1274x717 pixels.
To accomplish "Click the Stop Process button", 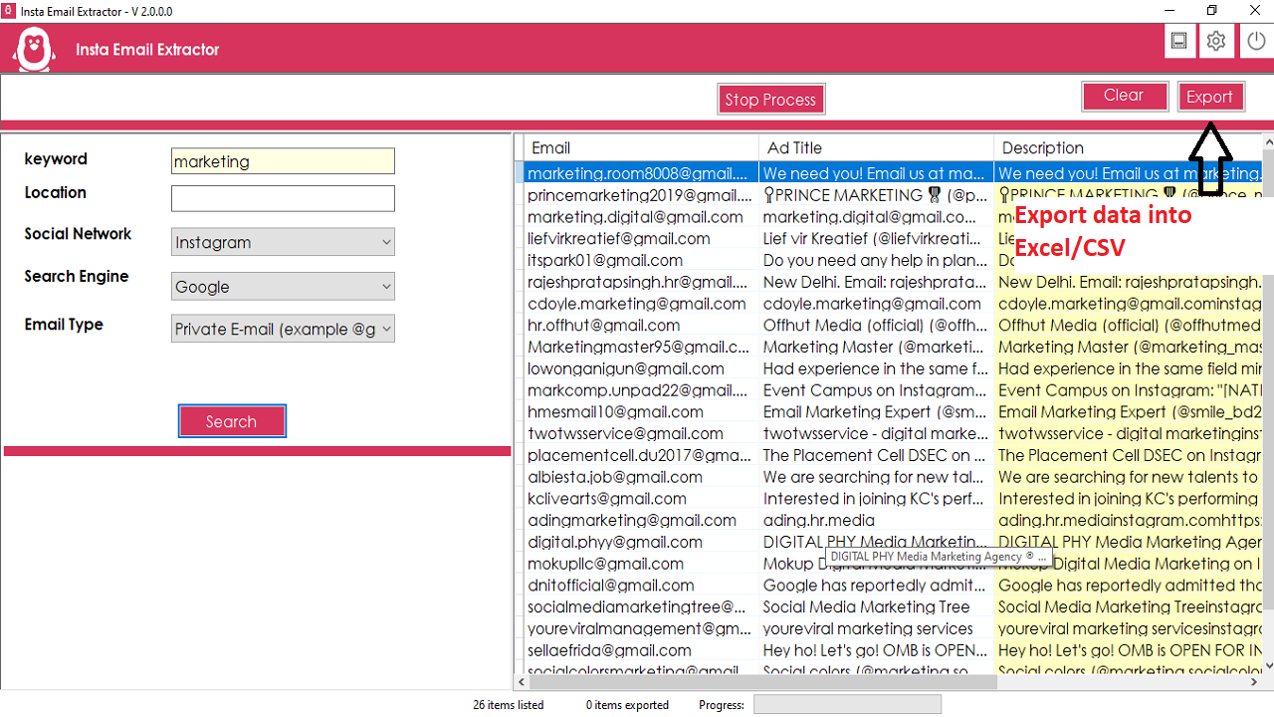I will (770, 100).
